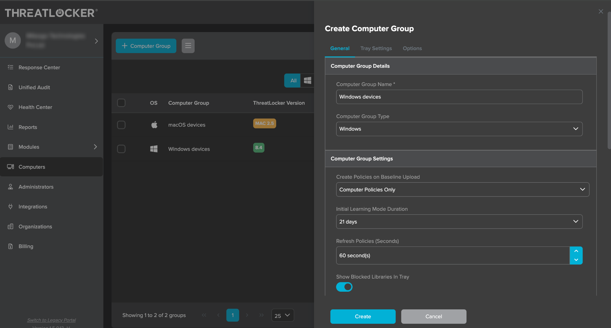Click the OS column header
This screenshot has height=328, width=611.
[154, 103]
